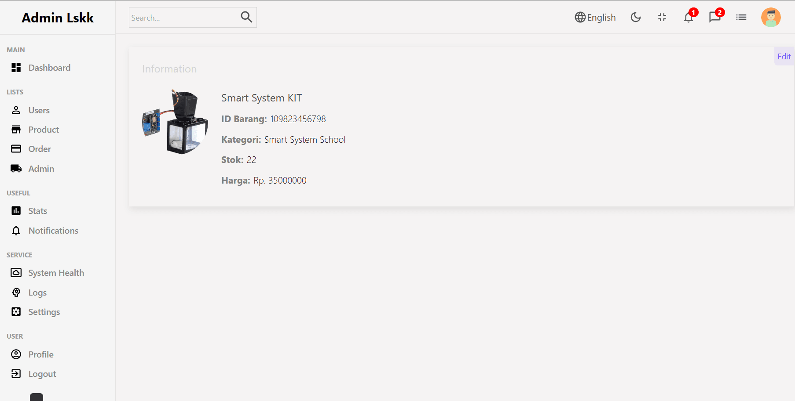This screenshot has height=401, width=795.
Task: Open System Health service page
Action: point(56,273)
